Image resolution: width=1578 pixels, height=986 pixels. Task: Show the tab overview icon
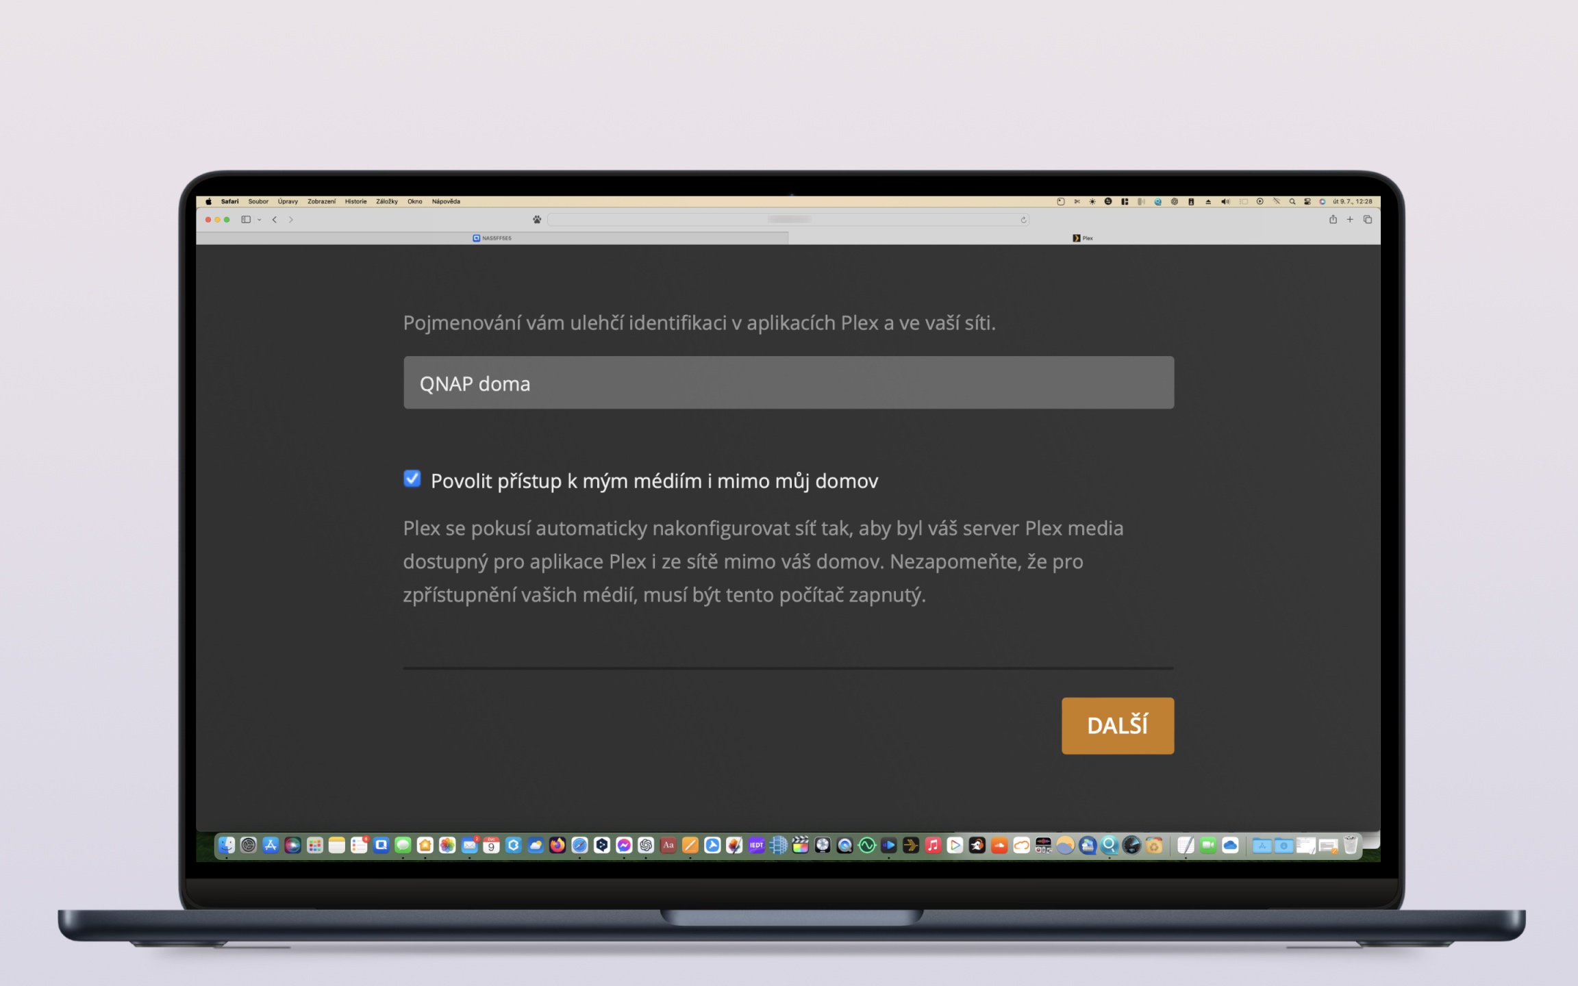(1368, 220)
